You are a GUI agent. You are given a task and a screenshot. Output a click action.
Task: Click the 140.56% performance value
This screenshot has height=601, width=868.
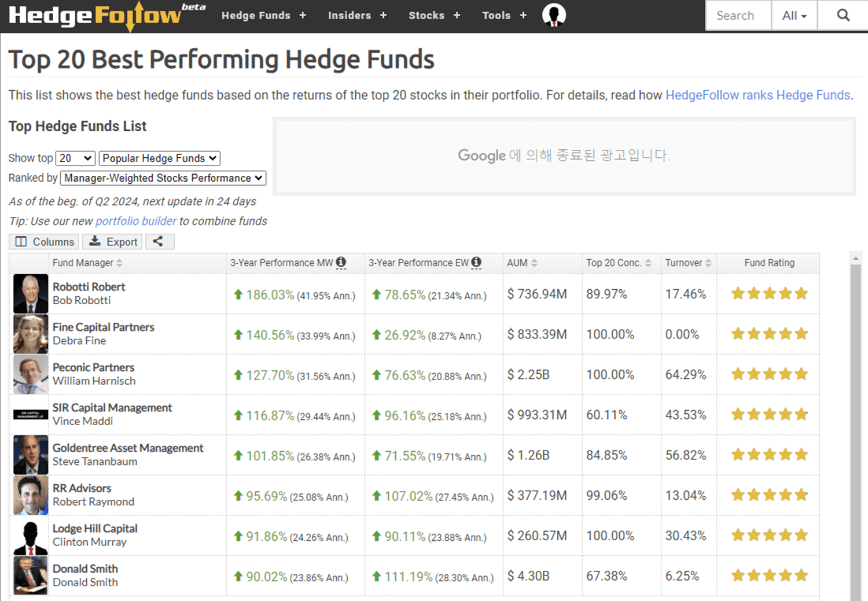coord(270,335)
